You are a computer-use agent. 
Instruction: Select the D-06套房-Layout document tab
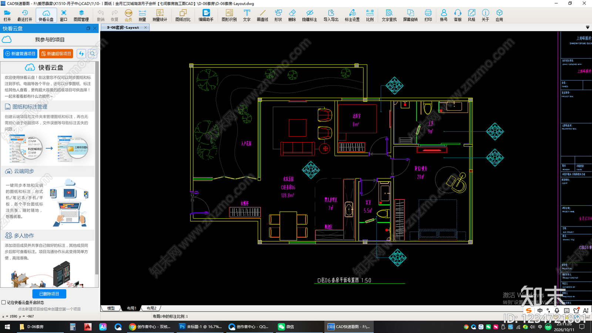pyautogui.click(x=123, y=27)
